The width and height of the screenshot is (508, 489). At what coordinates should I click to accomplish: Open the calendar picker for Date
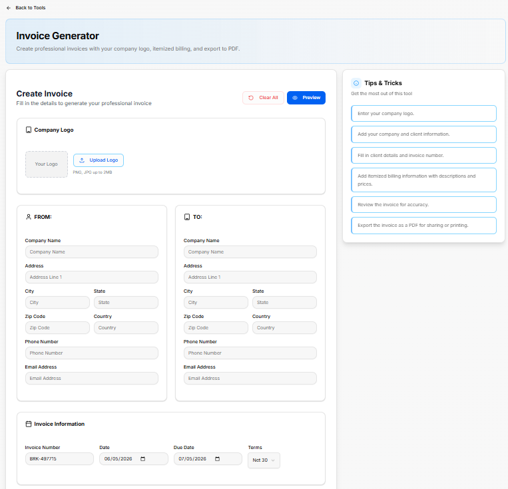pos(143,459)
